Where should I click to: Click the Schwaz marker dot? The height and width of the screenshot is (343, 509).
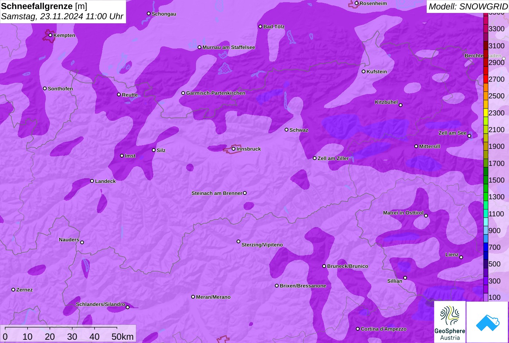click(x=286, y=130)
